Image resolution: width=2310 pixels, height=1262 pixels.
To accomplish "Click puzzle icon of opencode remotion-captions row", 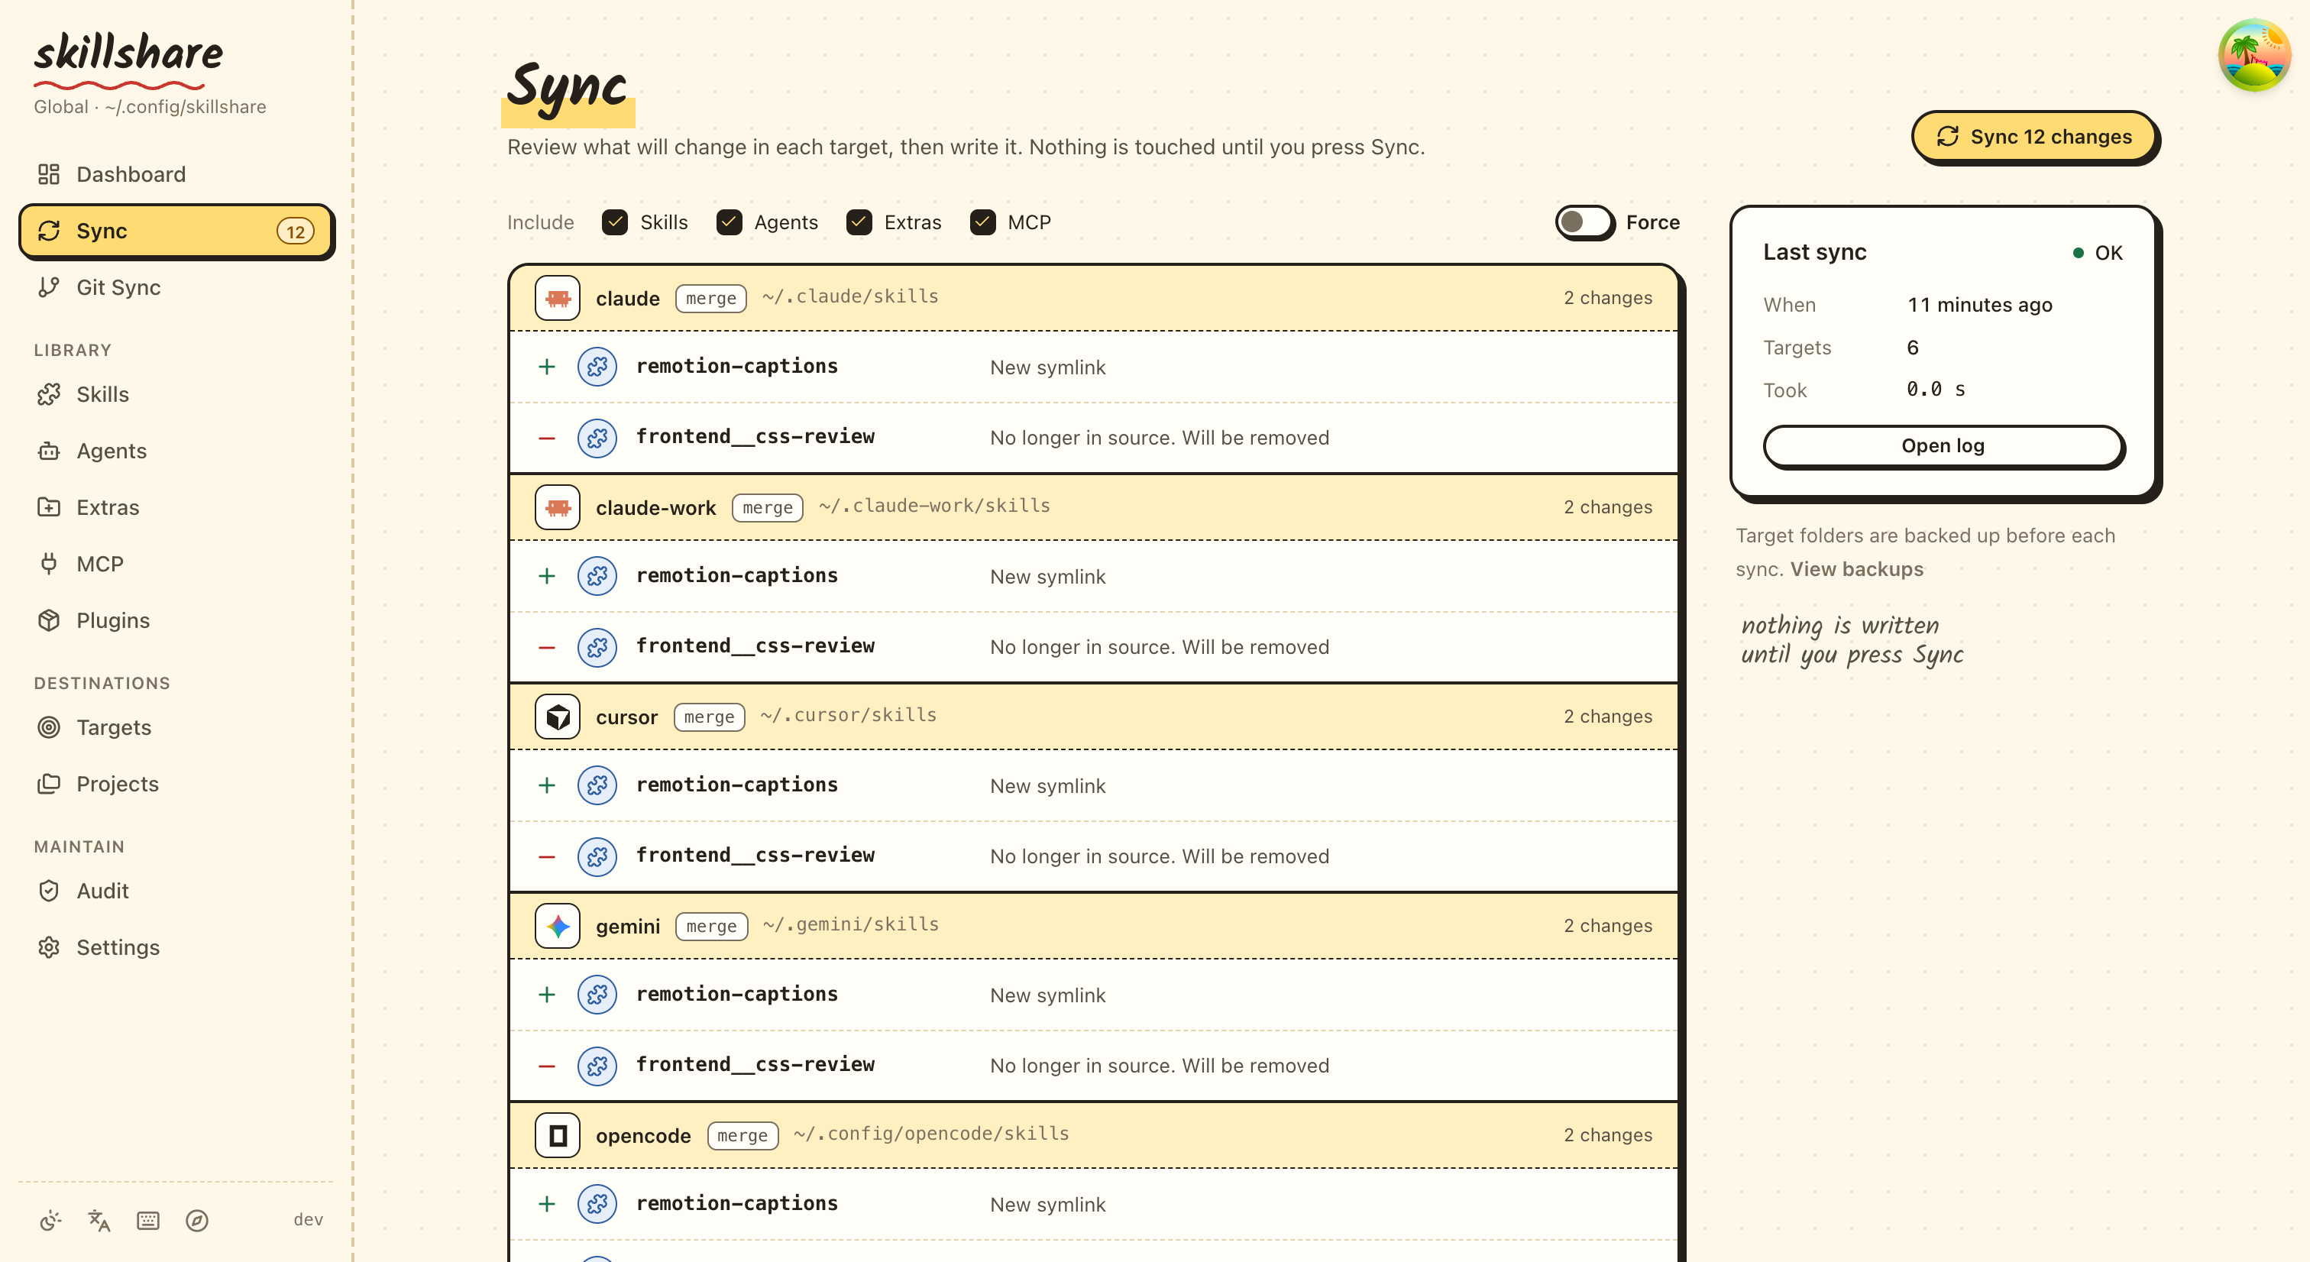I will coord(597,1204).
